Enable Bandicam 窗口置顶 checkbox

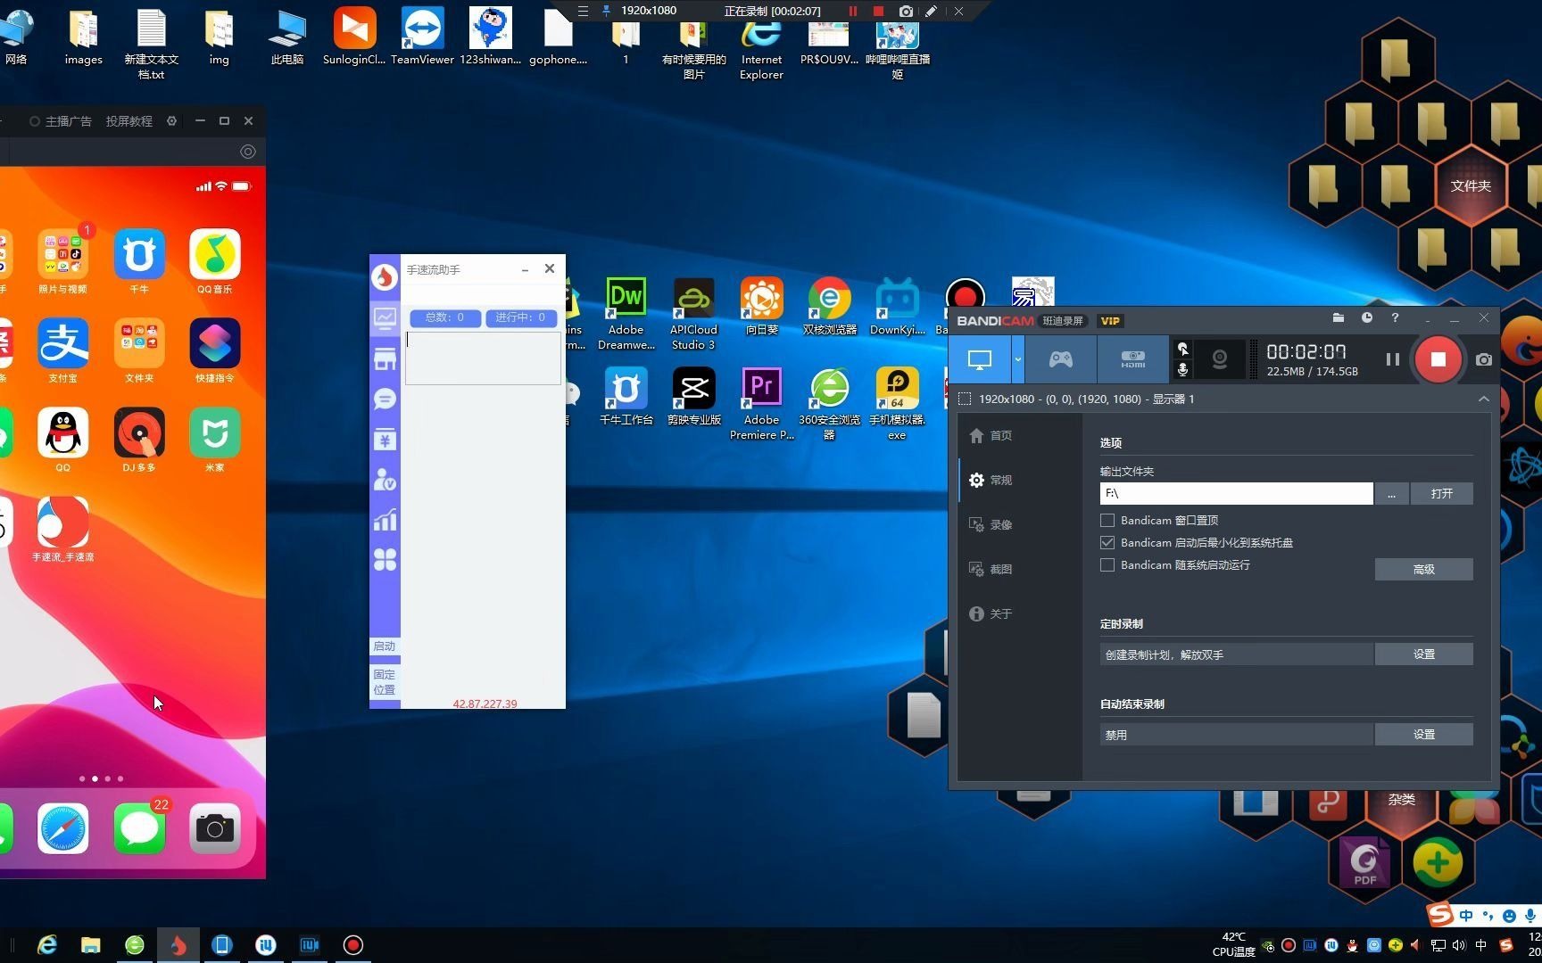1107,520
